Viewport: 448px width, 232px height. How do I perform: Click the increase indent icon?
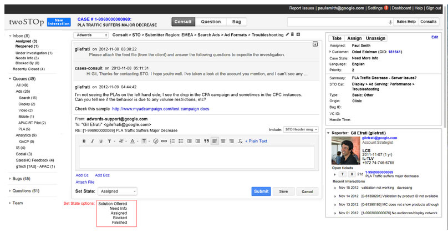198,141
